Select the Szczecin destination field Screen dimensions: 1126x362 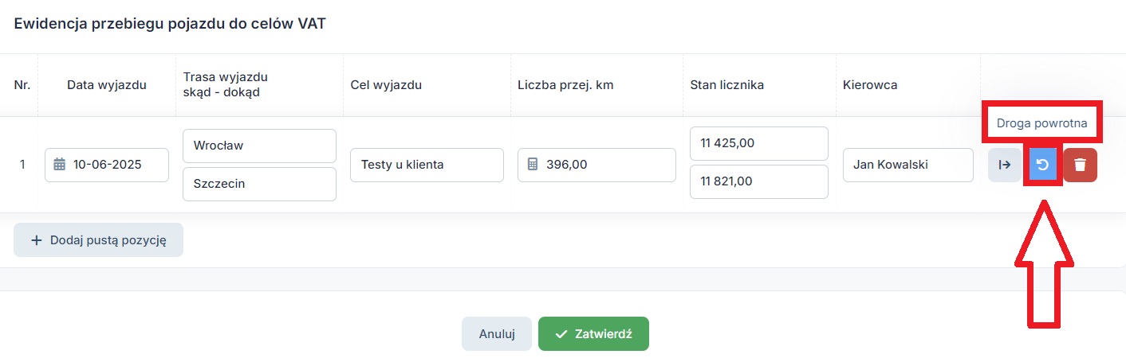pyautogui.click(x=259, y=184)
